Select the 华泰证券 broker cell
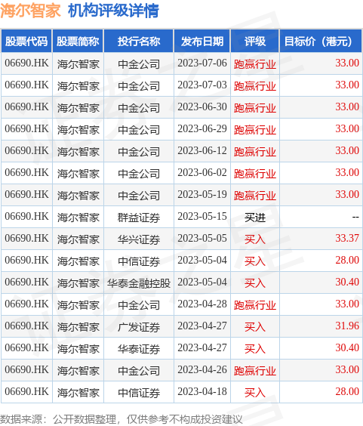Screen dimensions: 363x426 click(138, 348)
